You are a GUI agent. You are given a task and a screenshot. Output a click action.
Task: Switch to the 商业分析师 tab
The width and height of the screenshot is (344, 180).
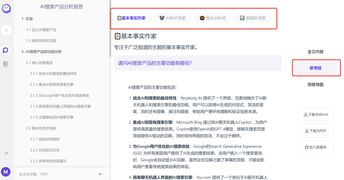(x=212, y=18)
